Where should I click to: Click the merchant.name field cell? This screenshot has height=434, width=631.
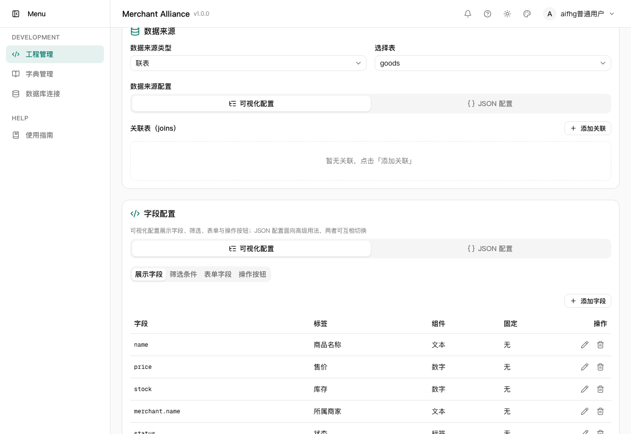157,411
